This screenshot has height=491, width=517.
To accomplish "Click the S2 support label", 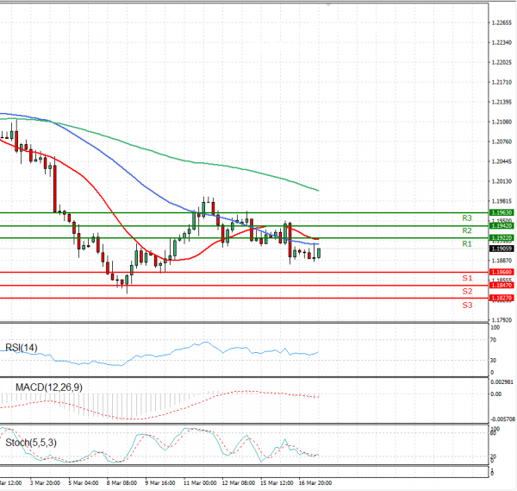I will (x=467, y=291).
